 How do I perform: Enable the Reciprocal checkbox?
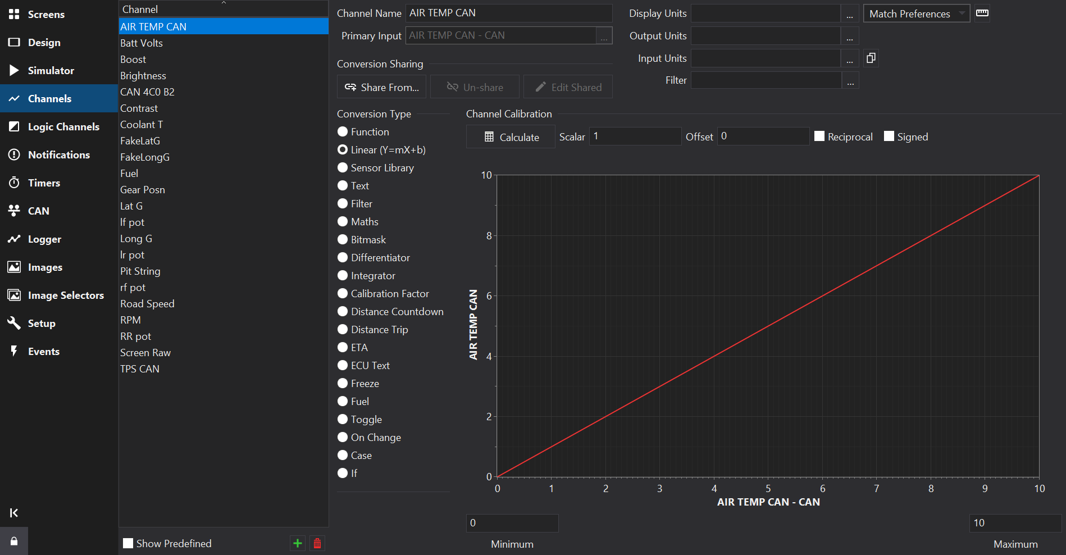click(x=819, y=137)
